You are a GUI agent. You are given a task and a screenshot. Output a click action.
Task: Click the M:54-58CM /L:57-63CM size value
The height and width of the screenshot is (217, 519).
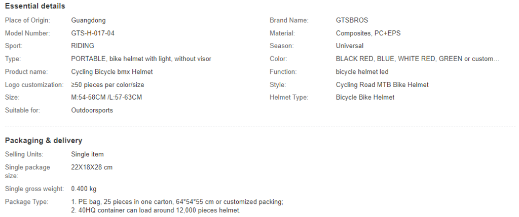coord(106,98)
